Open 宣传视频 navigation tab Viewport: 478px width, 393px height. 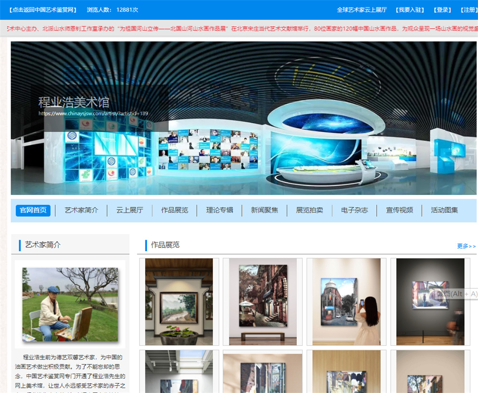(399, 210)
